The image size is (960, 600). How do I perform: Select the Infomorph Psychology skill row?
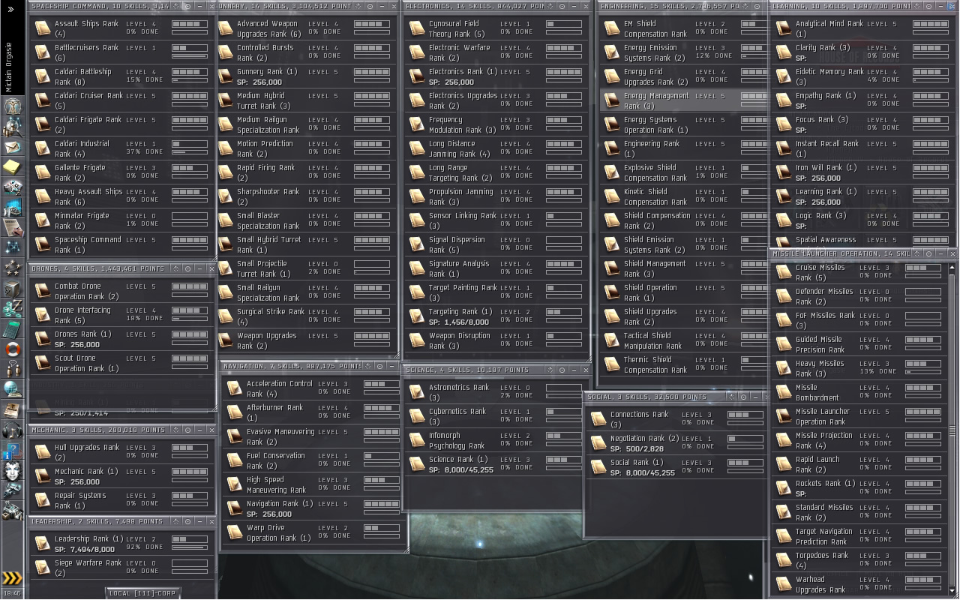(492, 440)
